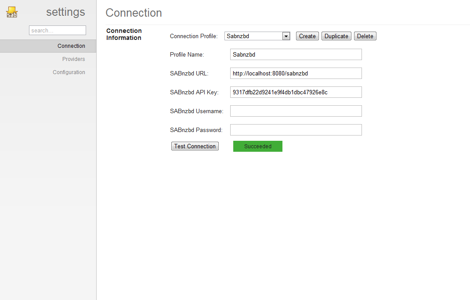This screenshot has height=300, width=470.
Task: Click the Profile Name input field
Action: tap(296, 54)
